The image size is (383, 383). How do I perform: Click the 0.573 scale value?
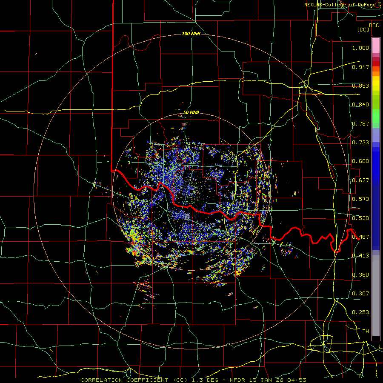pos(360,199)
